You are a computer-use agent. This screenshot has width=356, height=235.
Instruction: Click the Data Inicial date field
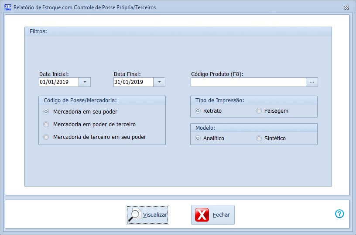[x=58, y=82]
